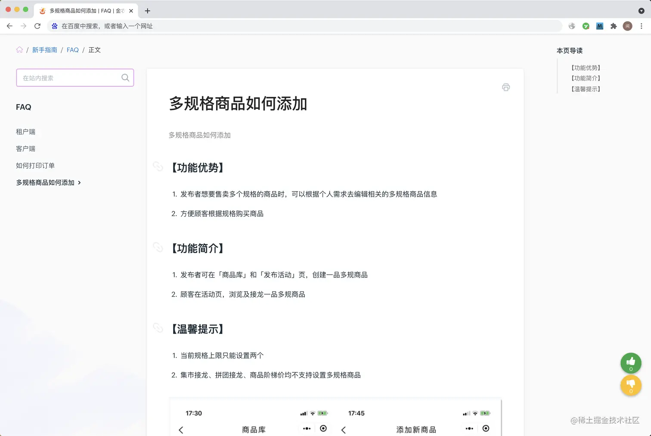Go back using the browser back arrow

pos(9,26)
